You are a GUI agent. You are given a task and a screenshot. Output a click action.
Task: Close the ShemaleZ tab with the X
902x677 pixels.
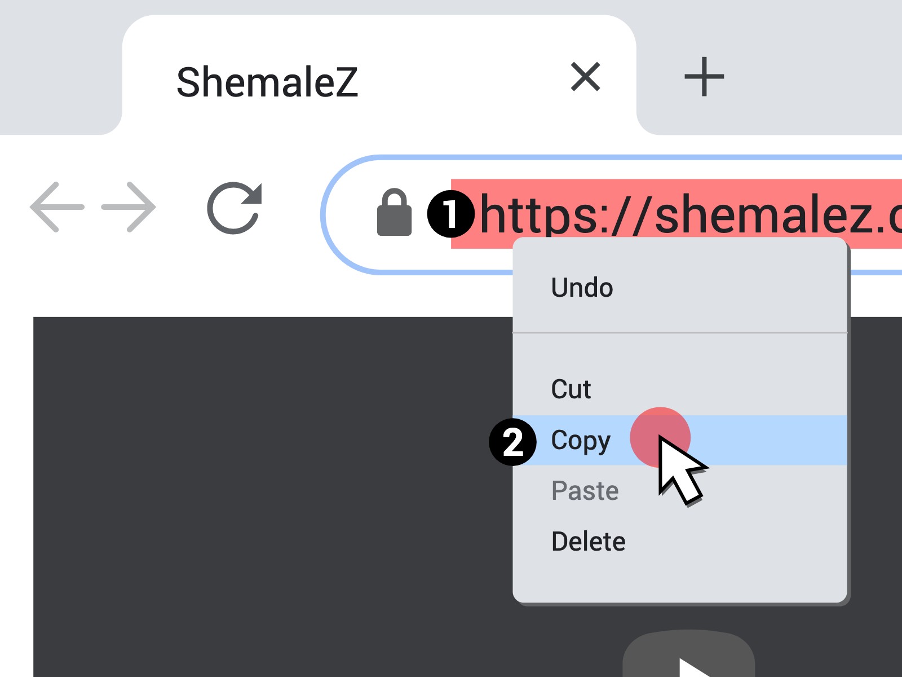tap(586, 77)
